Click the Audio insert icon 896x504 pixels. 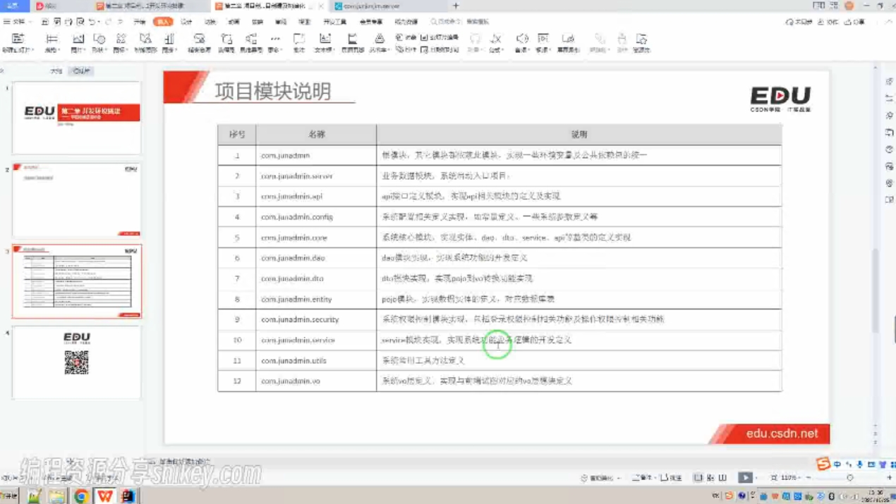[521, 39]
